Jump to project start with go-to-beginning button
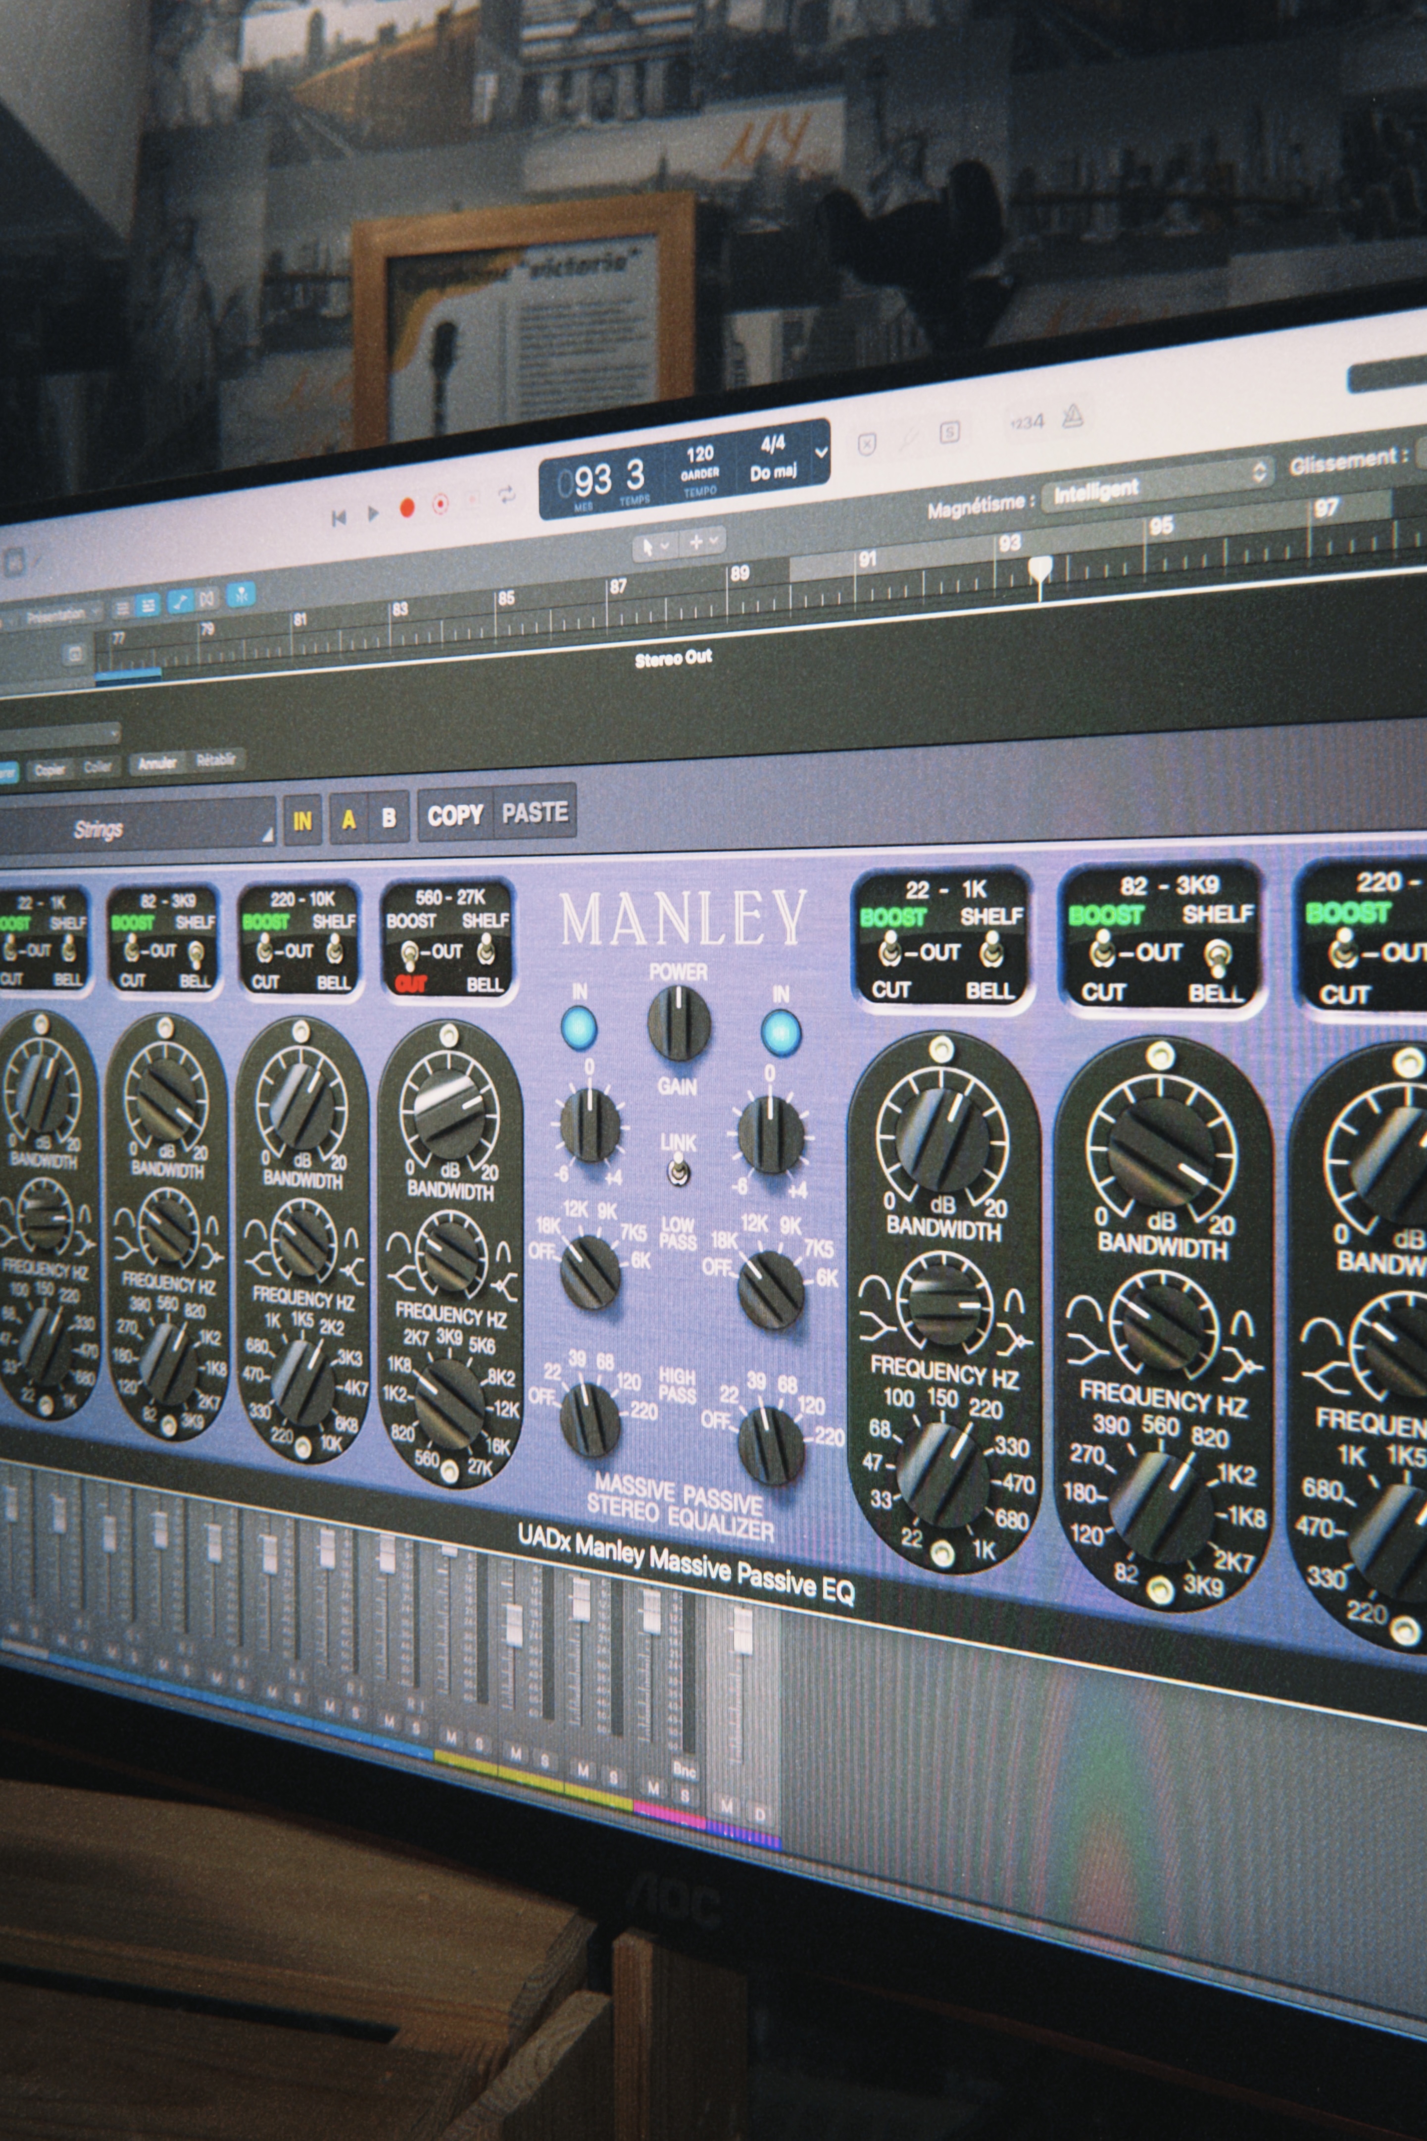The height and width of the screenshot is (2141, 1427). [x=339, y=517]
